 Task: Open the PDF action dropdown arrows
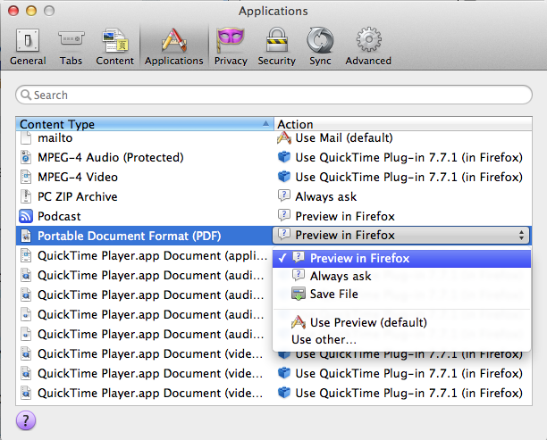click(521, 235)
